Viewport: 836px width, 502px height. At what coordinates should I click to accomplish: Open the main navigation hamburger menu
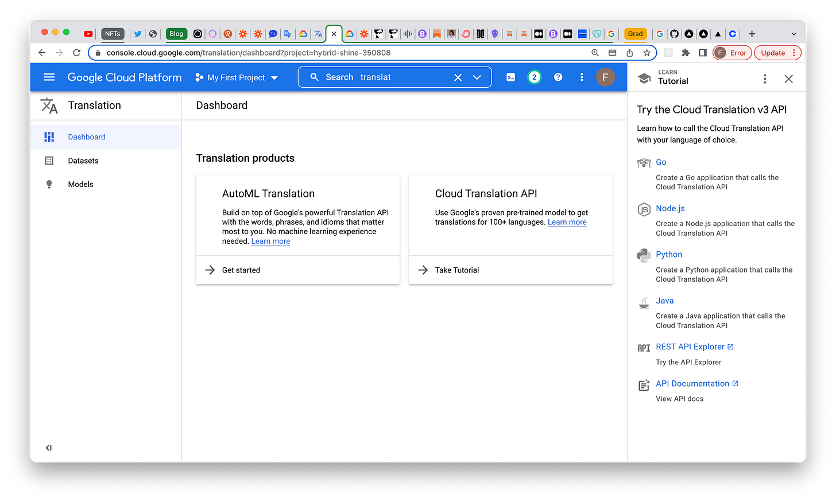pos(49,77)
